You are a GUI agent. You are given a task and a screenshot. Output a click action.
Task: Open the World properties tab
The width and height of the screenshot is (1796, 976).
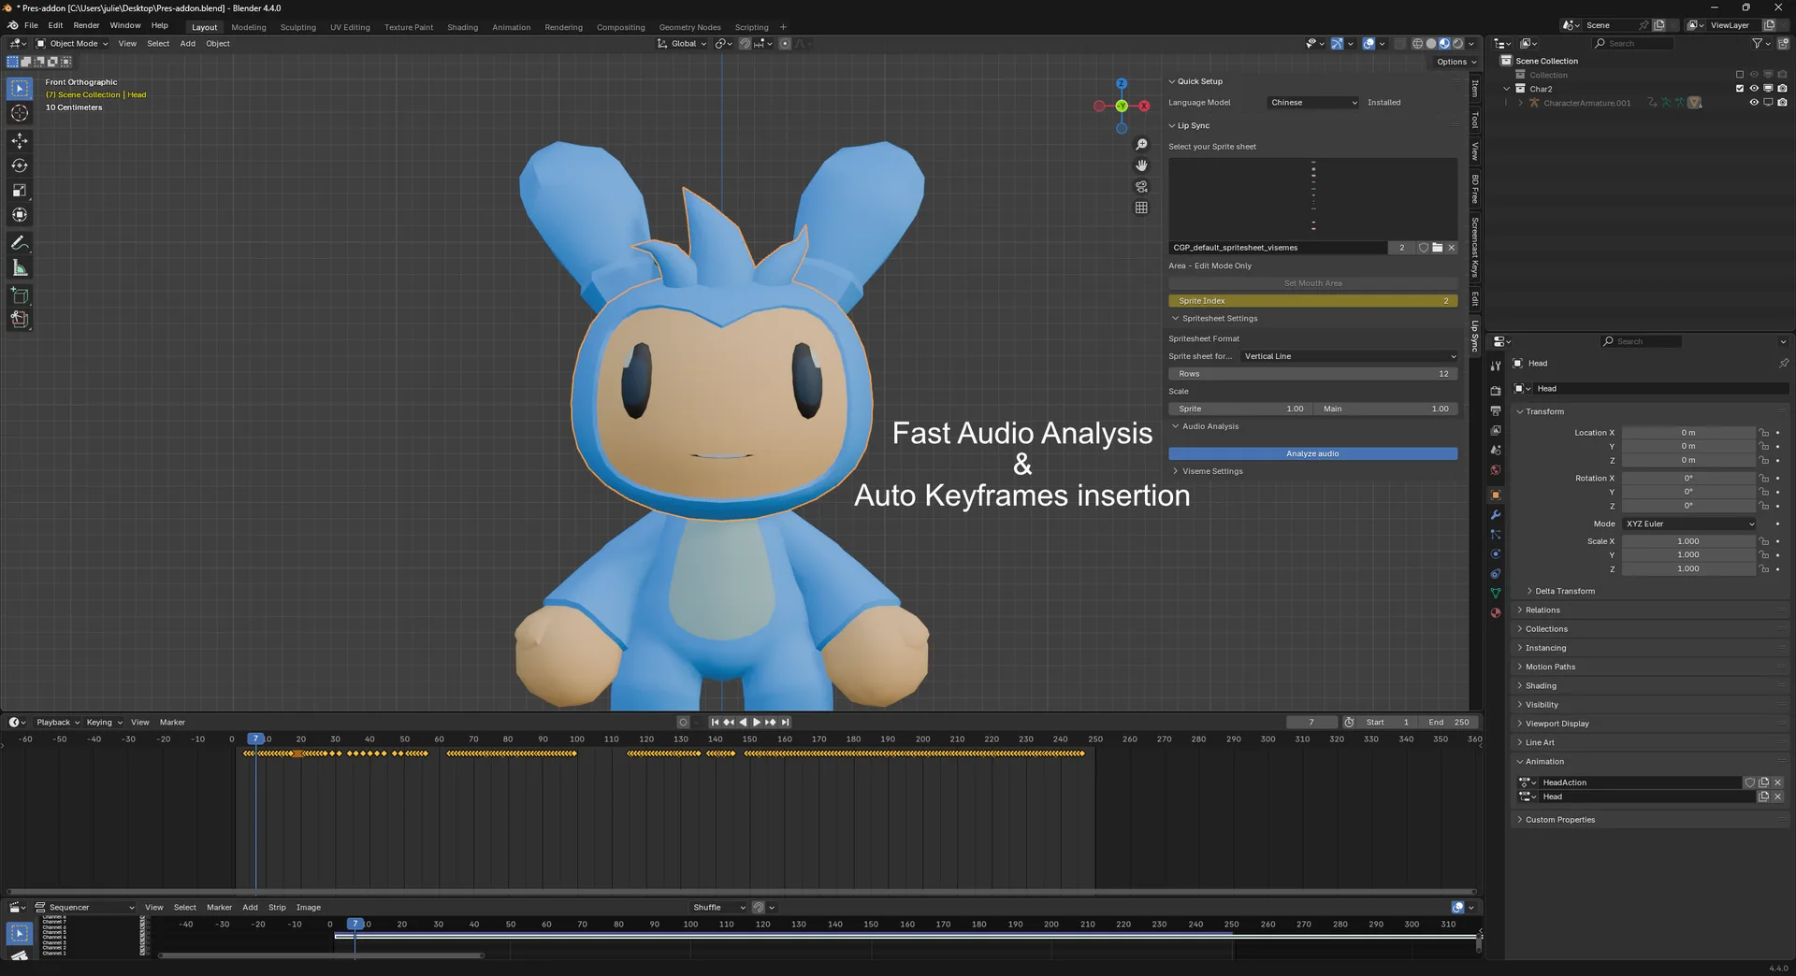coord(1496,470)
